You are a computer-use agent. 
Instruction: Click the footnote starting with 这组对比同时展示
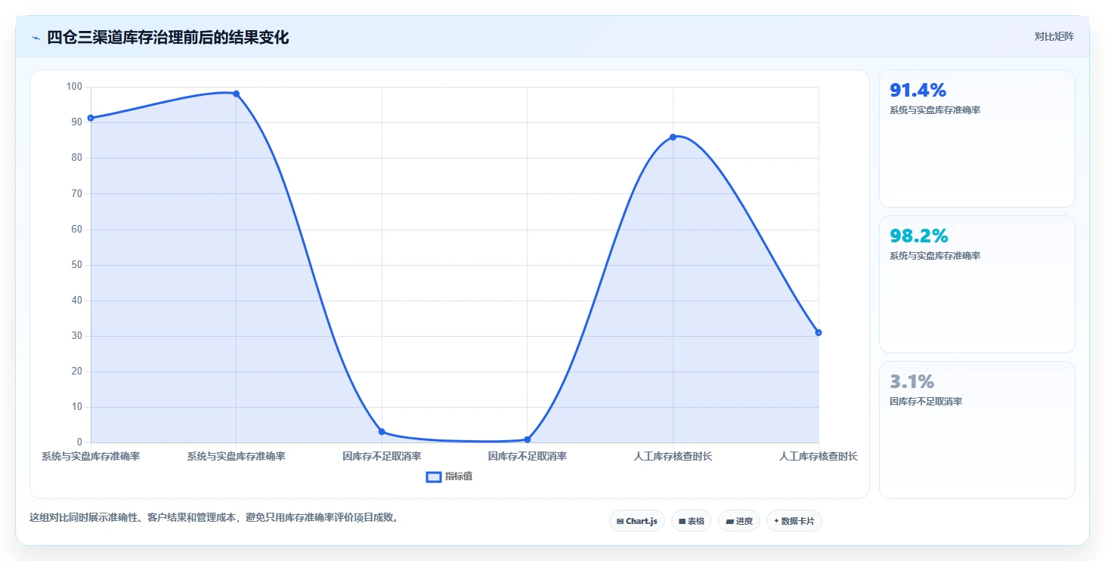click(x=214, y=518)
